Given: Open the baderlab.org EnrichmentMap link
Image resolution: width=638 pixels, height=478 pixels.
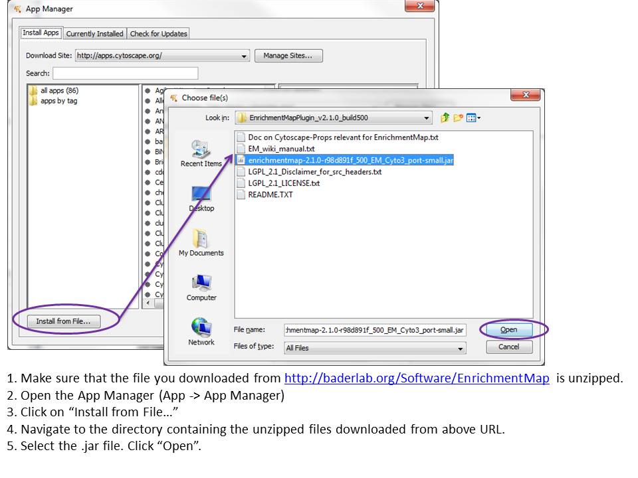Looking at the screenshot, I should pyautogui.click(x=417, y=378).
